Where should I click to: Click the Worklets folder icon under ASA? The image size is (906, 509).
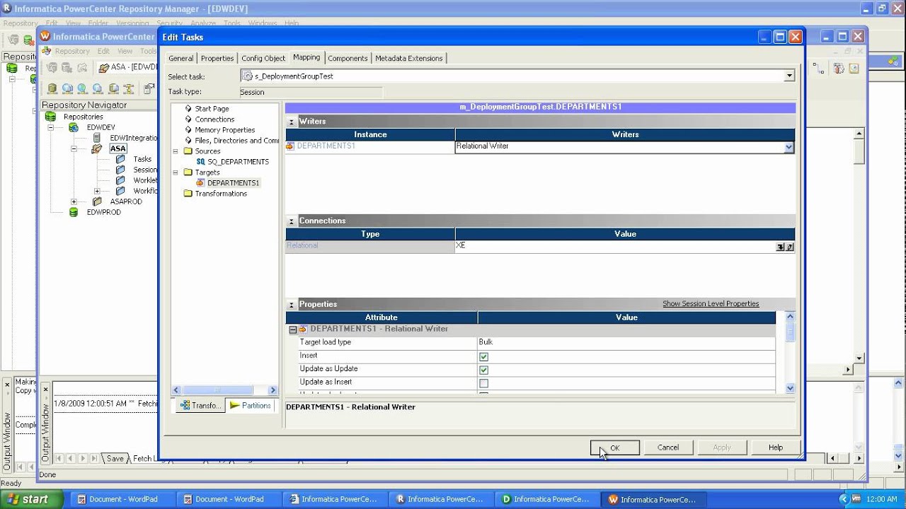[x=120, y=180]
